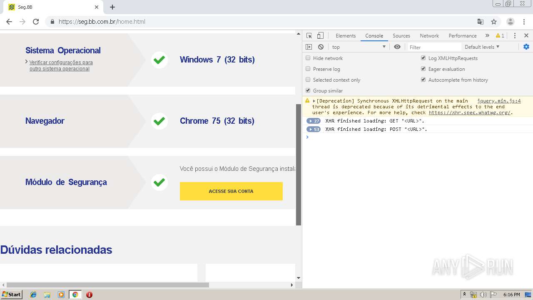Image resolution: width=533 pixels, height=300 pixels.
Task: Toggle the device toolbar icon
Action: click(x=320, y=36)
